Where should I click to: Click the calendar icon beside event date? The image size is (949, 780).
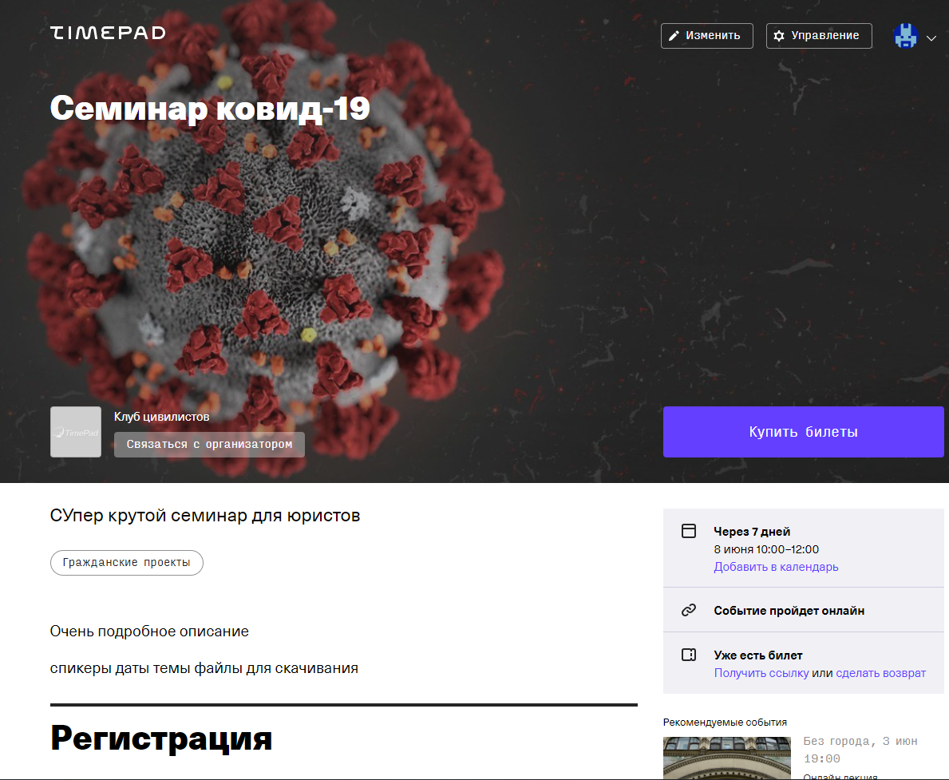(x=689, y=531)
